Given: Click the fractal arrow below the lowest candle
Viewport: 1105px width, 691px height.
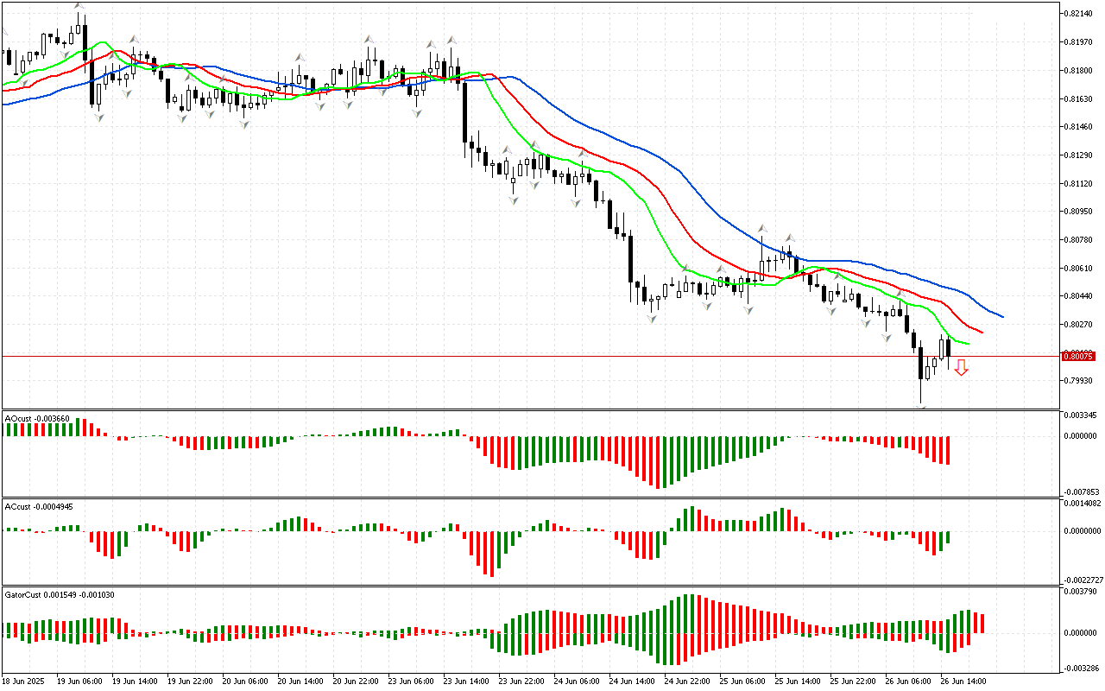Looking at the screenshot, I should point(921,406).
